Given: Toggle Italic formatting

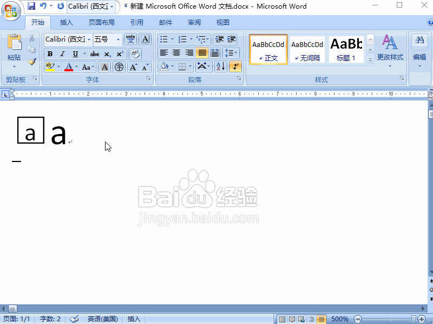Looking at the screenshot, I should point(63,53).
